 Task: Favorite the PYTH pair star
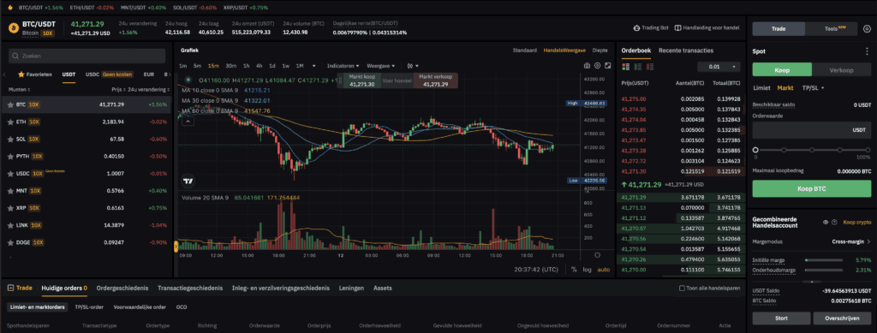coord(10,157)
